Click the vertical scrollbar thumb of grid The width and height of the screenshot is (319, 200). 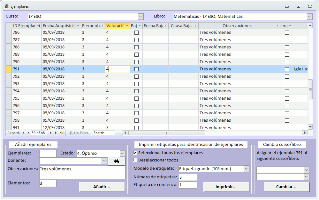(310, 89)
